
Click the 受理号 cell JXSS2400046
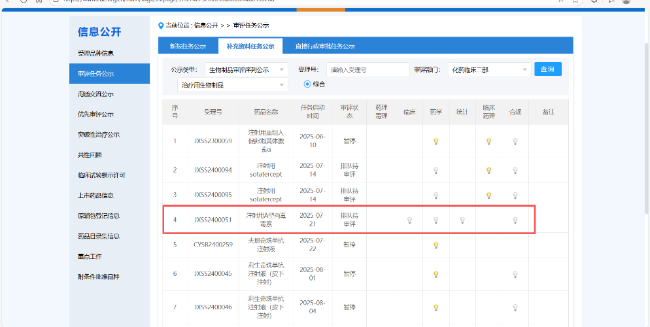click(x=213, y=307)
